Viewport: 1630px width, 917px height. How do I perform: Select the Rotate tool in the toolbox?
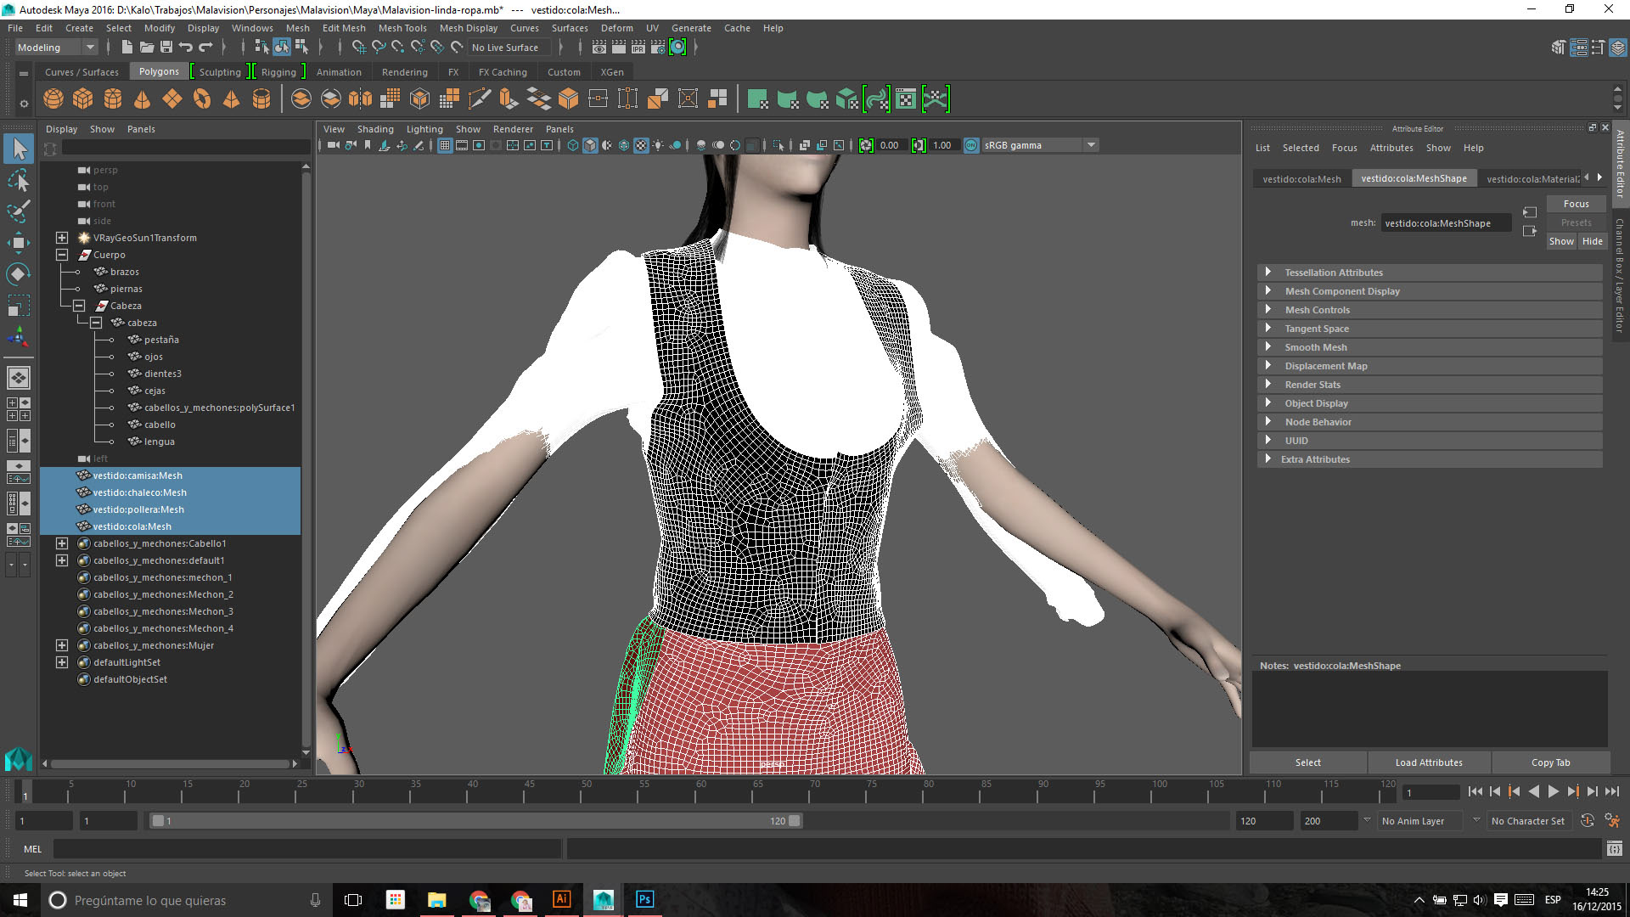(x=19, y=274)
